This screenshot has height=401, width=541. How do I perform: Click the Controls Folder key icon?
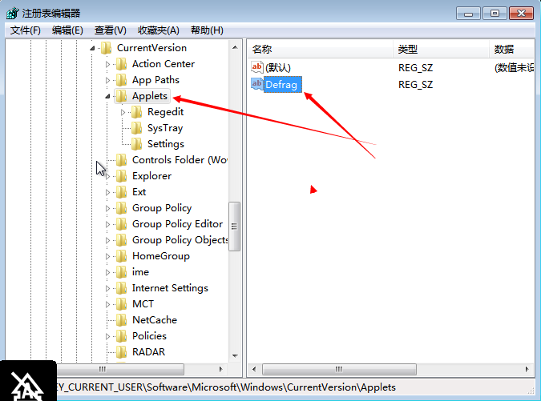tap(121, 160)
